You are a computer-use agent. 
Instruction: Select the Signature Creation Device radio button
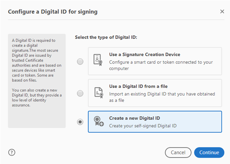pyautogui.click(x=80, y=62)
